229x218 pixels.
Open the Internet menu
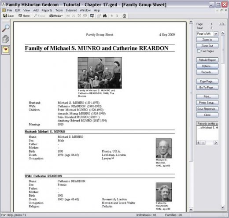click(71, 10)
